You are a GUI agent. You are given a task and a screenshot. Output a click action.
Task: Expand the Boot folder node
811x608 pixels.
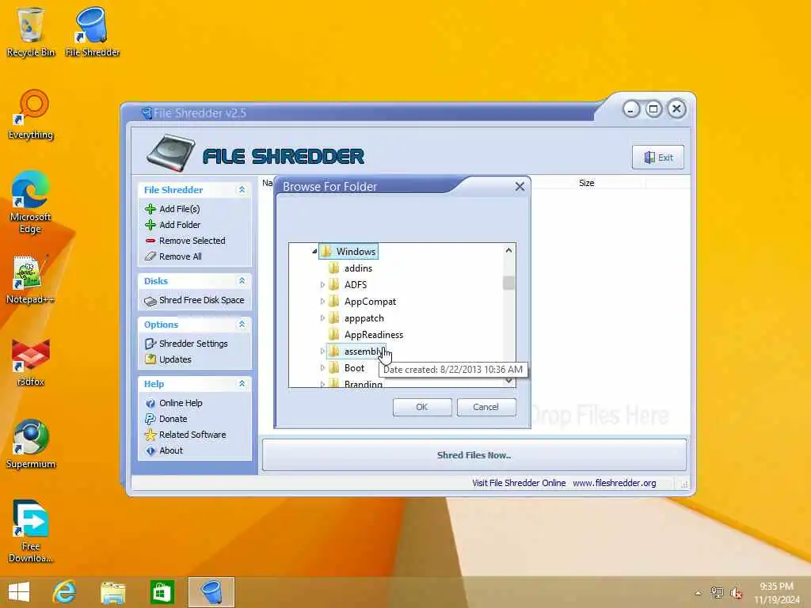coord(322,367)
